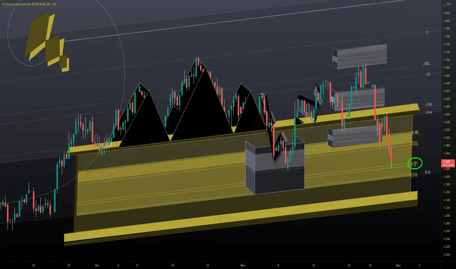Image resolution: width=456 pixels, height=269 pixels.
Task: Click the white .236 Fibonacci level label
Action: coord(429,104)
